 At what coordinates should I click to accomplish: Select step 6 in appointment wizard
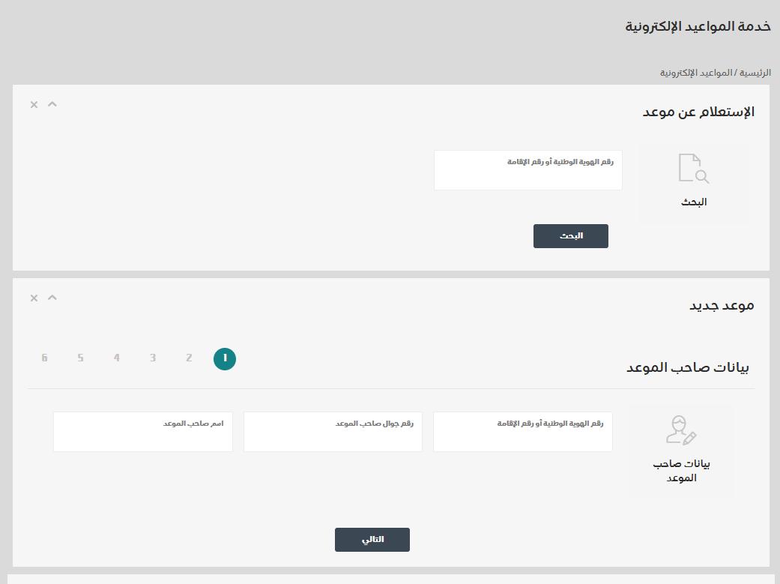coord(44,358)
